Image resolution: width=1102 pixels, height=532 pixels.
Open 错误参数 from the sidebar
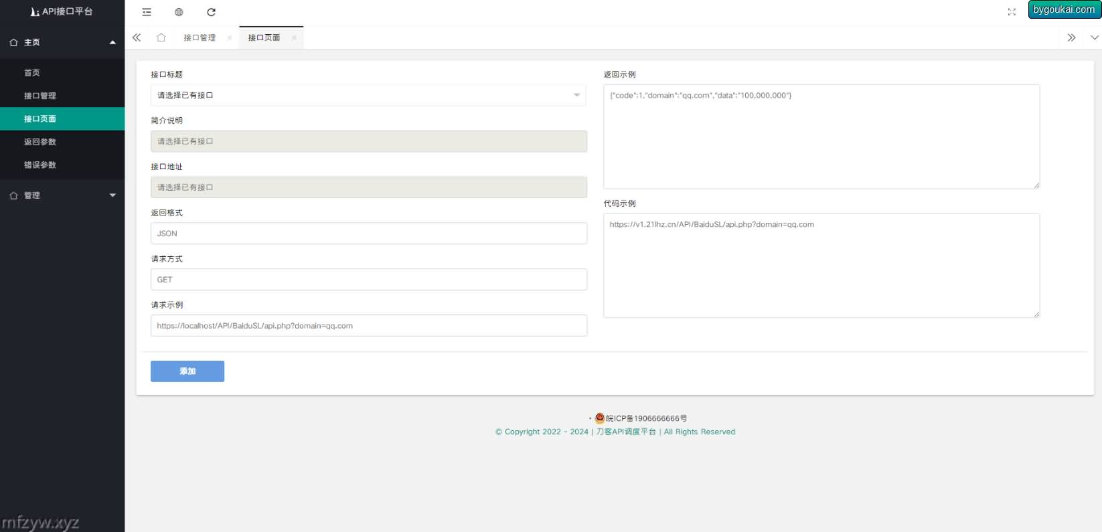(40, 165)
